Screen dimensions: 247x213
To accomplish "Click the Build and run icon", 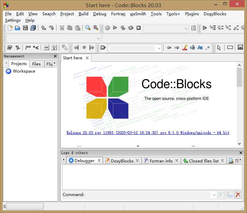I will tap(123, 28).
